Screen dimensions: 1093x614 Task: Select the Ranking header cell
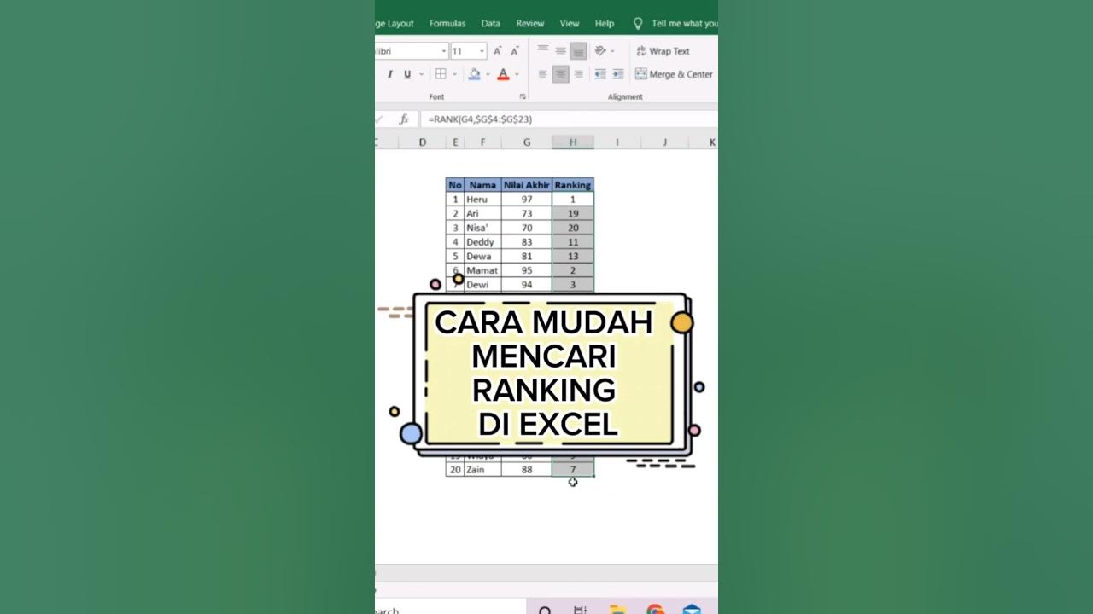pyautogui.click(x=573, y=185)
